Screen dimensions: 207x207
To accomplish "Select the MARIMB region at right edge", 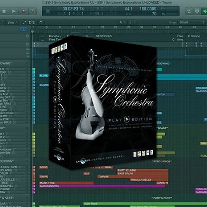I will 201,192.
